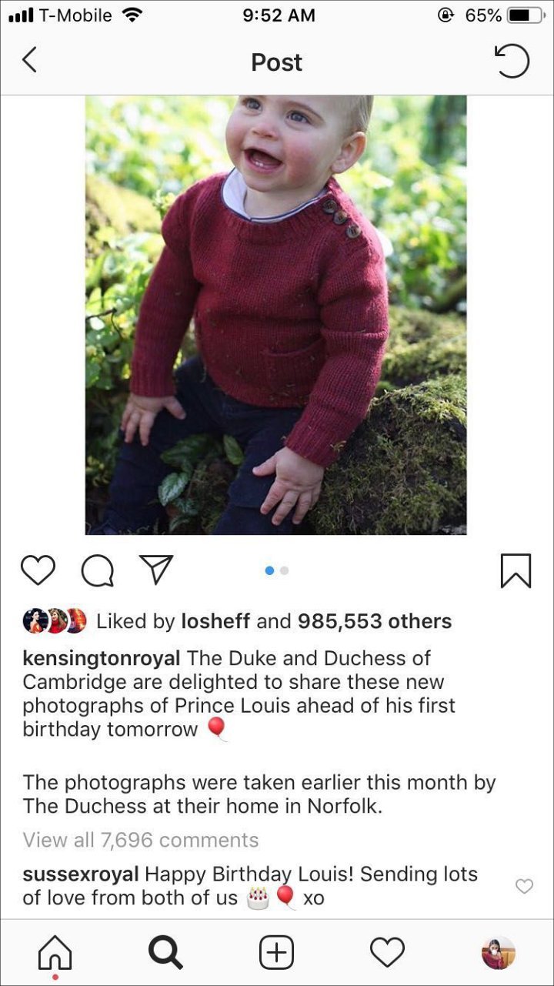Like the sussexroyal comment with small heart
554x986 pixels.
[x=524, y=887]
